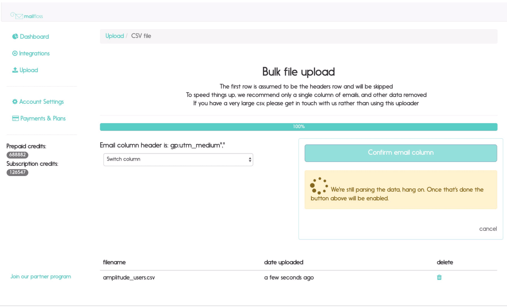This screenshot has width=507, height=307.
Task: Click the Switch column dropdown arrows
Action: 250,160
